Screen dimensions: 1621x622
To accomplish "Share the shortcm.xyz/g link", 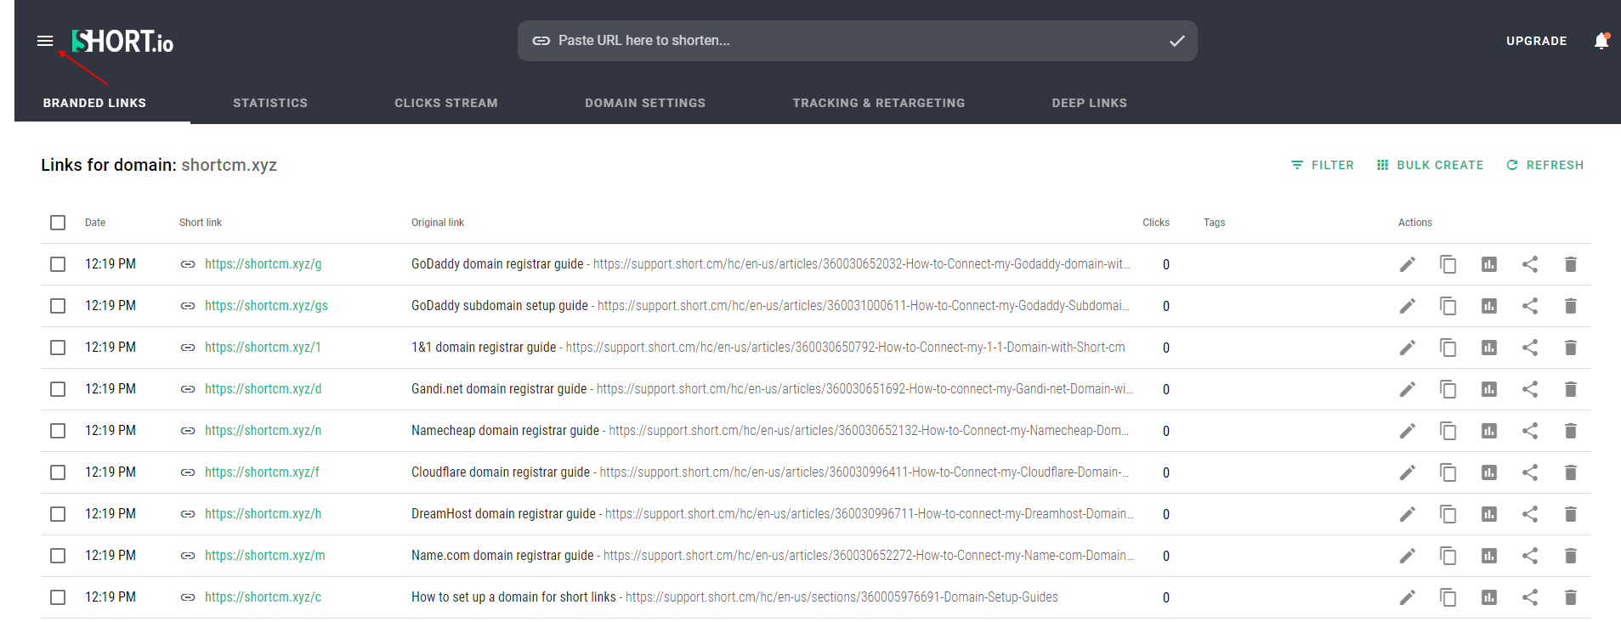I will tap(1530, 264).
